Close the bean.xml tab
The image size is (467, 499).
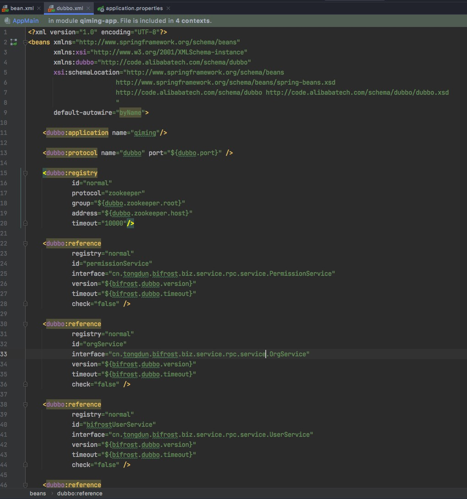pos(38,8)
